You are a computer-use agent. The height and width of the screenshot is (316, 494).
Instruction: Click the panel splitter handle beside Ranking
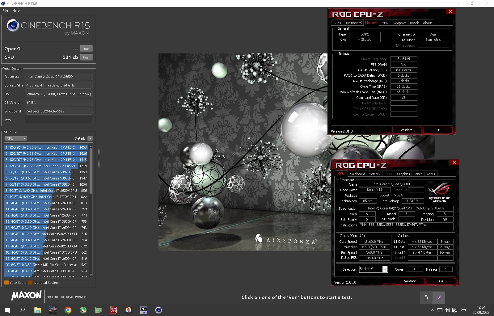click(99, 158)
